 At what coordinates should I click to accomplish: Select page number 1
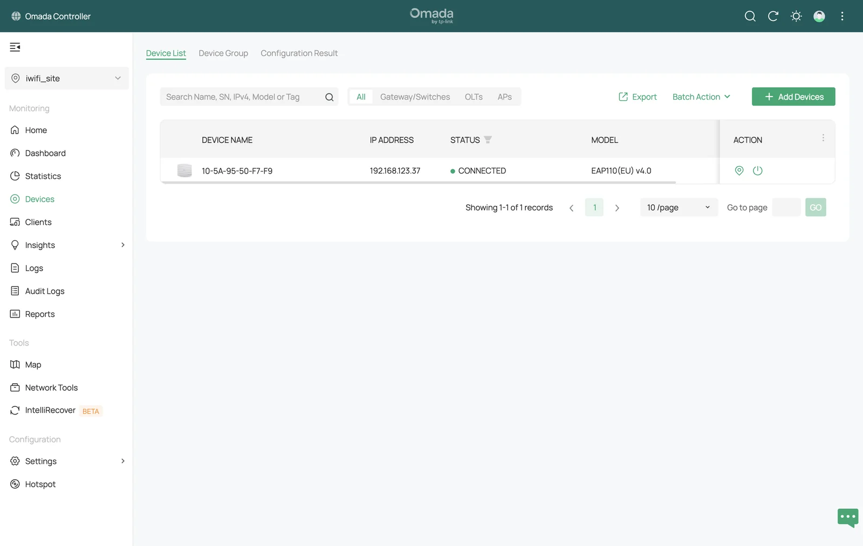pos(594,208)
